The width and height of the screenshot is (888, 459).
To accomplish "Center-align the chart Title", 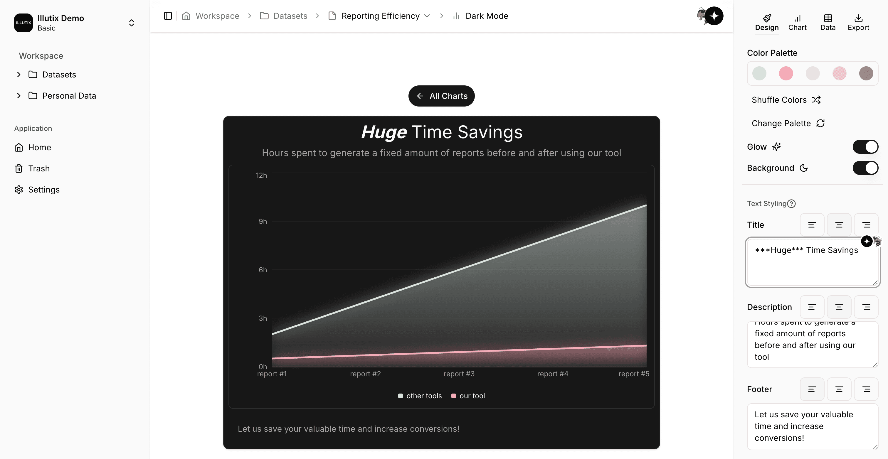I will [x=839, y=225].
